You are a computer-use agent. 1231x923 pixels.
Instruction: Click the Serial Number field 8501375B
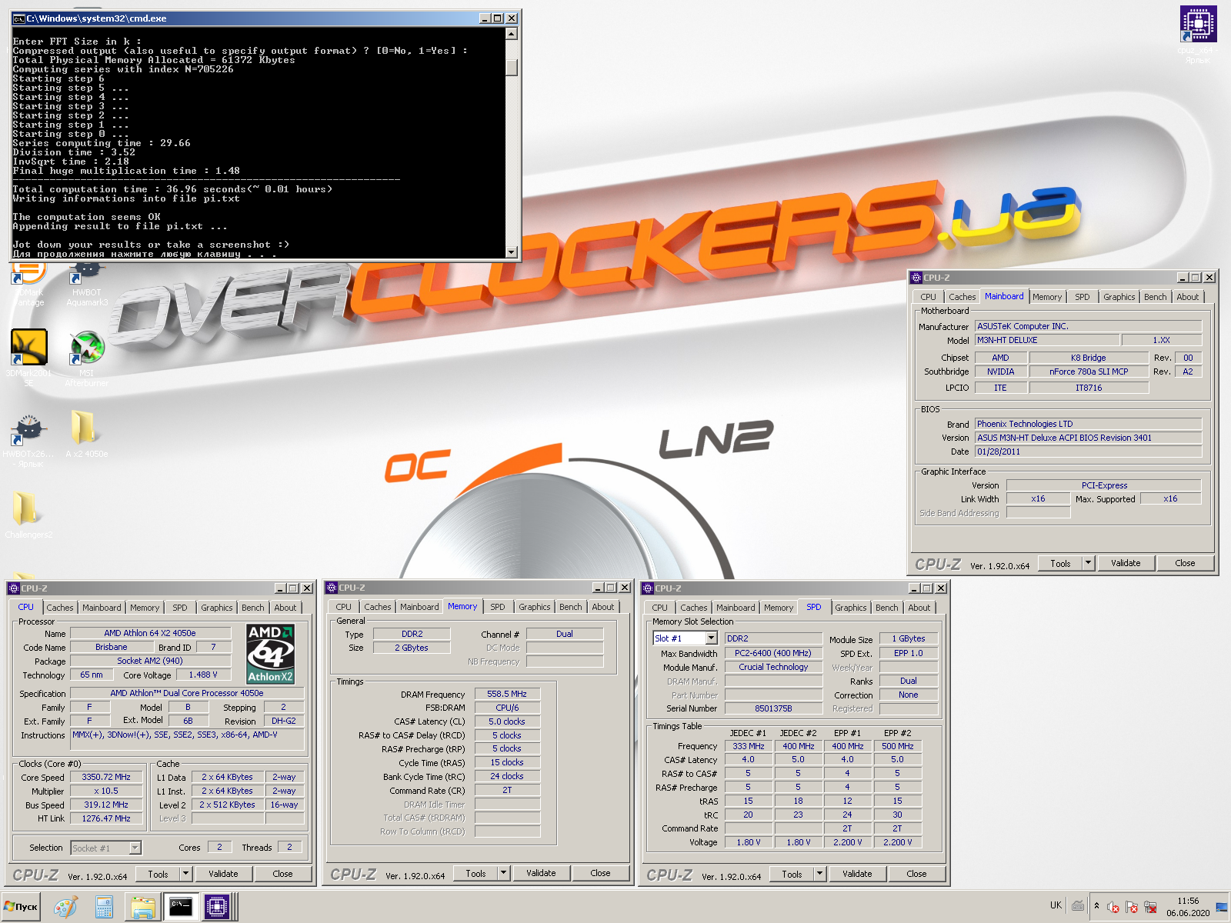pos(773,708)
